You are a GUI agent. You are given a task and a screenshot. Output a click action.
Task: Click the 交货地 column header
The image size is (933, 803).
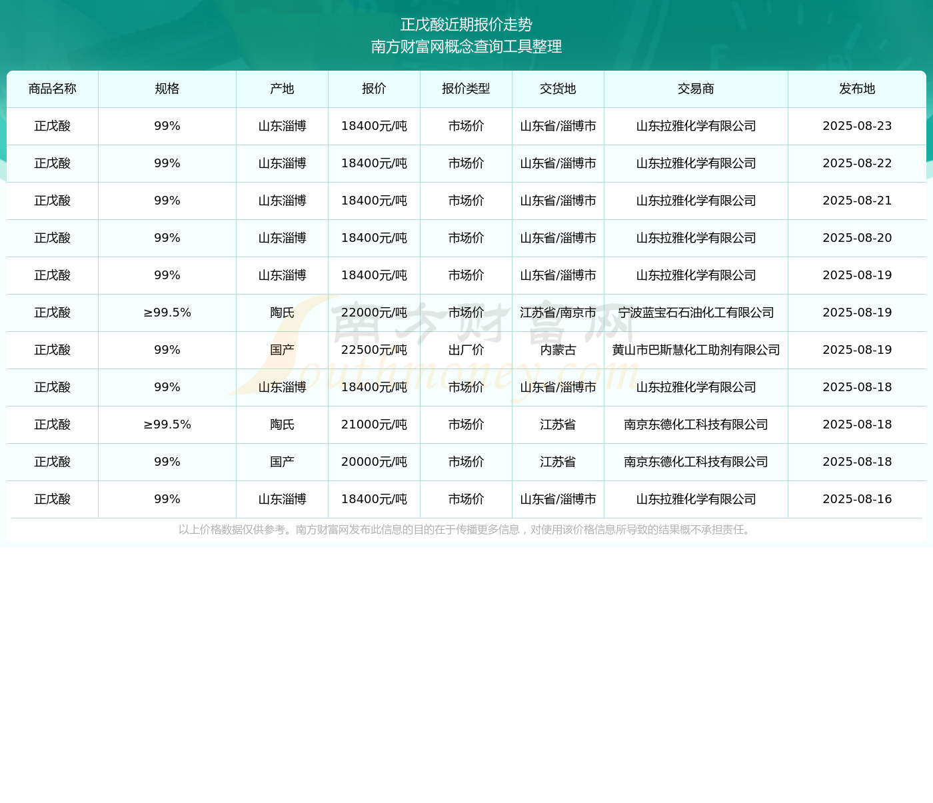pyautogui.click(x=558, y=89)
